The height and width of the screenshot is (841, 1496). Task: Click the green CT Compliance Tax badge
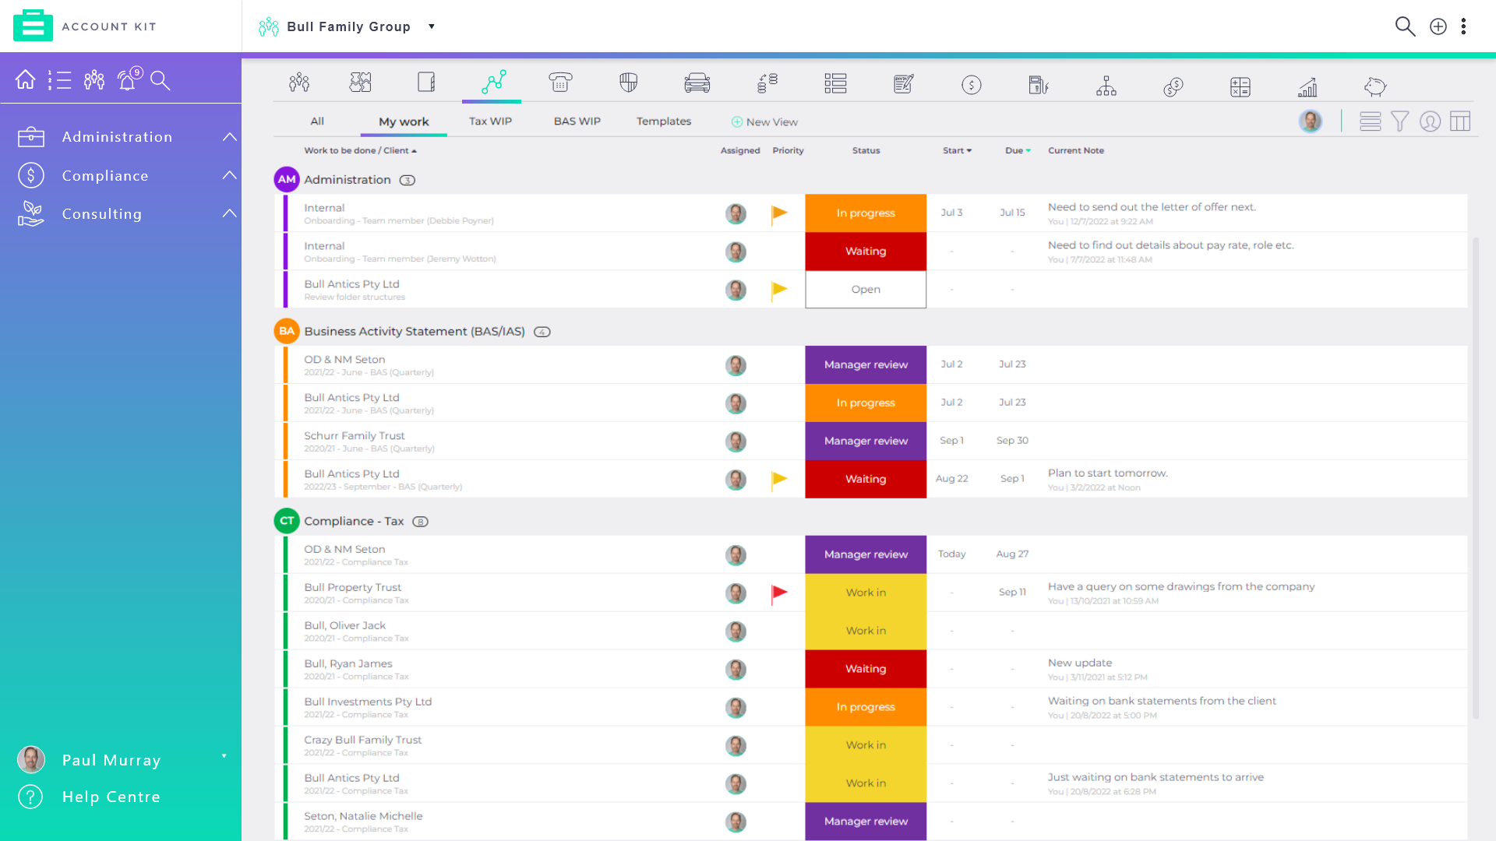pos(287,521)
